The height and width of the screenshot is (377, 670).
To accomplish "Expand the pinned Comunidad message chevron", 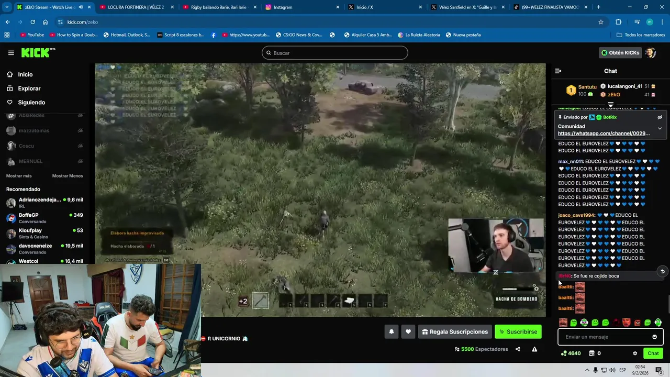I will coord(660,128).
